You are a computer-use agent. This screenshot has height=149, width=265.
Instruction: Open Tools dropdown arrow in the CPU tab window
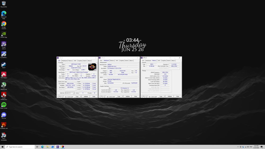point(81,97)
